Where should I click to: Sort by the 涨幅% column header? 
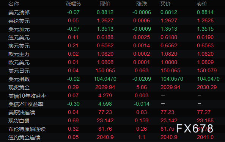[73, 4]
